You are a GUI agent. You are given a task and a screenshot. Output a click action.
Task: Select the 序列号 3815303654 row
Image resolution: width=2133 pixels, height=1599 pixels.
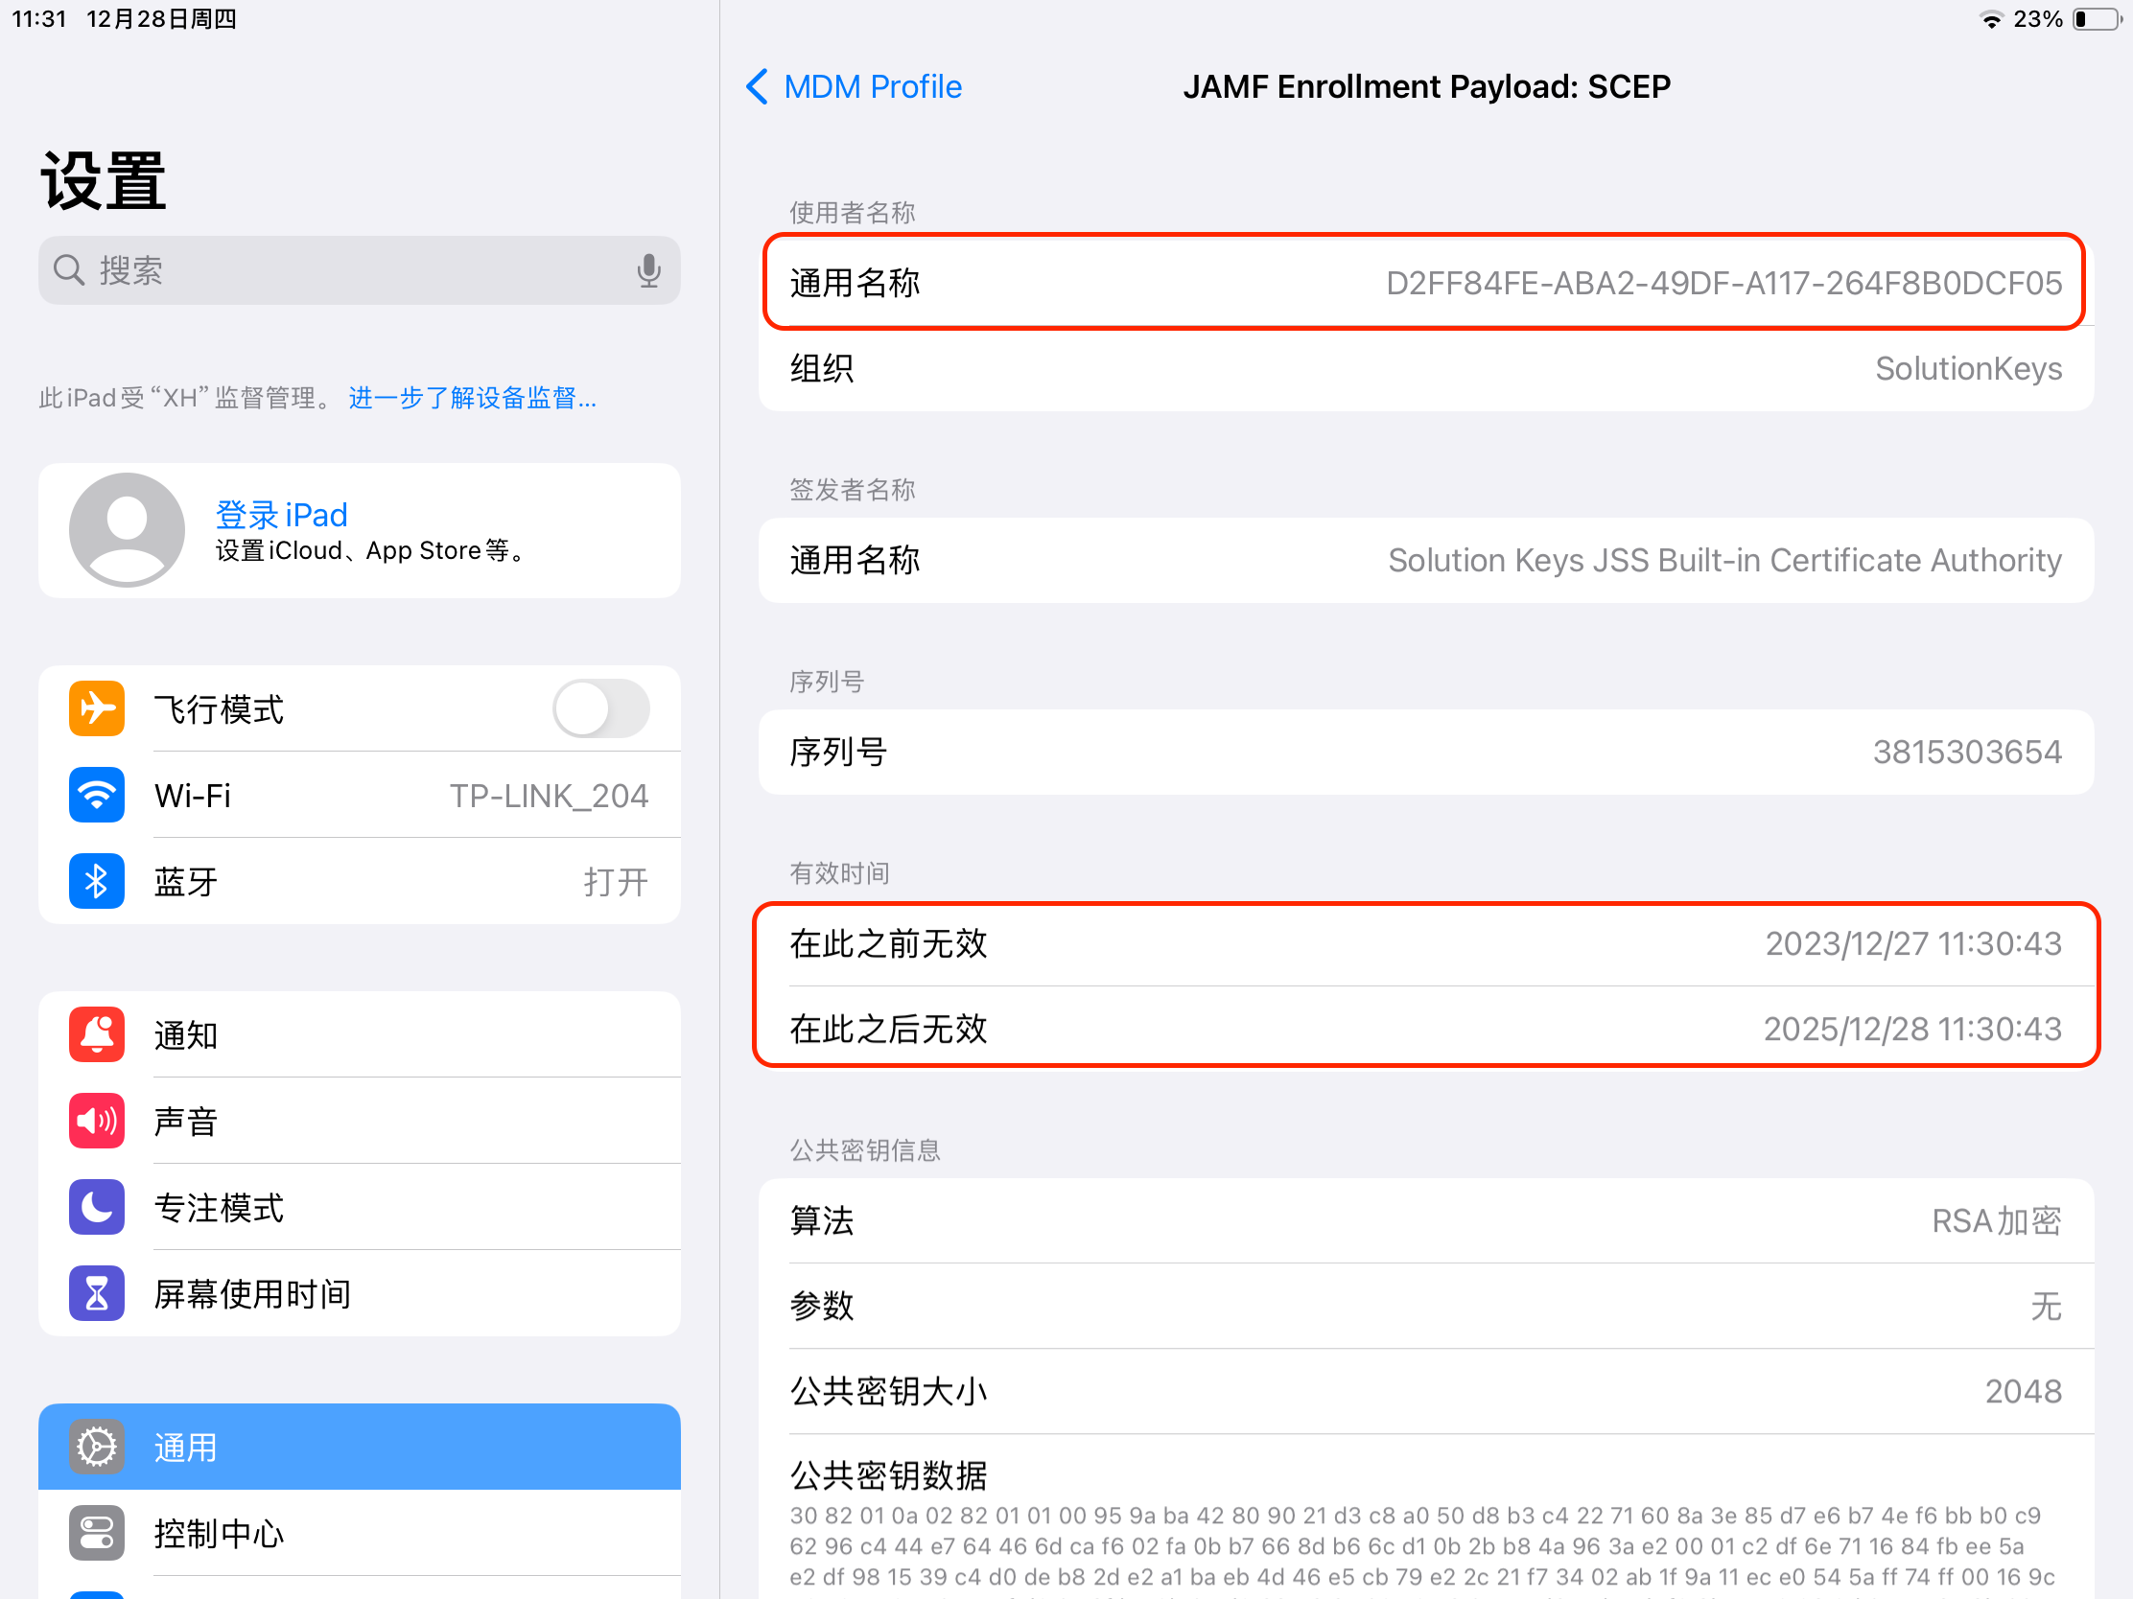coord(1425,753)
